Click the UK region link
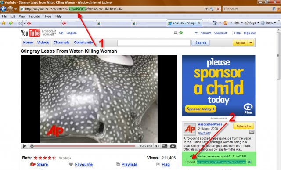 (61, 33)
